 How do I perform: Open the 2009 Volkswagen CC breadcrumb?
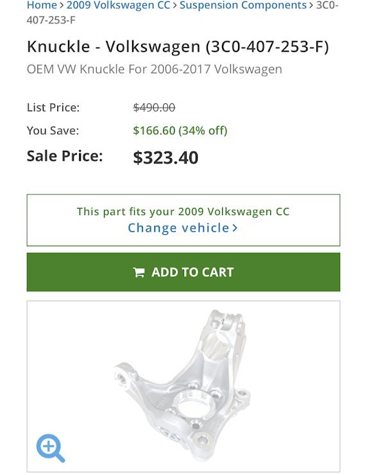click(119, 5)
